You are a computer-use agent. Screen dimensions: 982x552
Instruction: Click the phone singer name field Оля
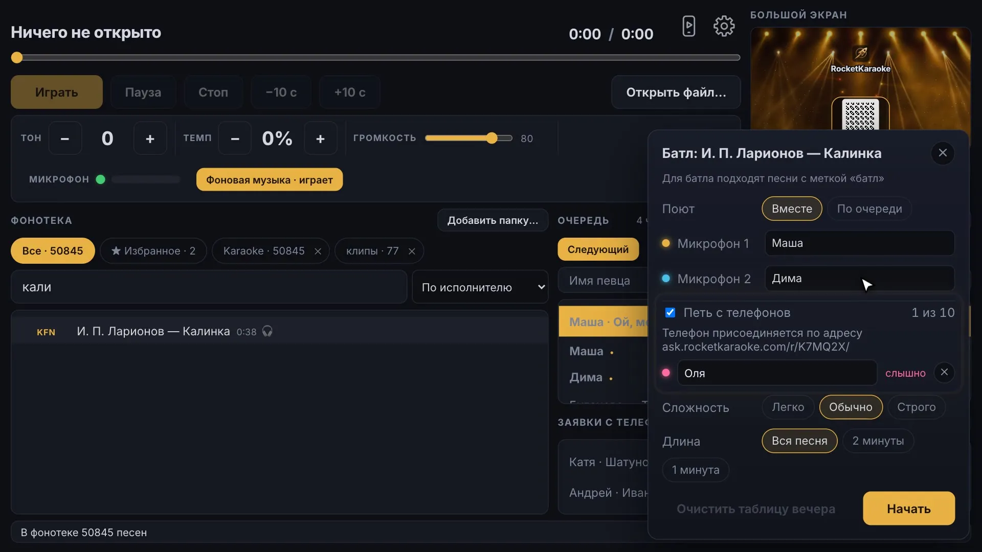[x=777, y=373]
